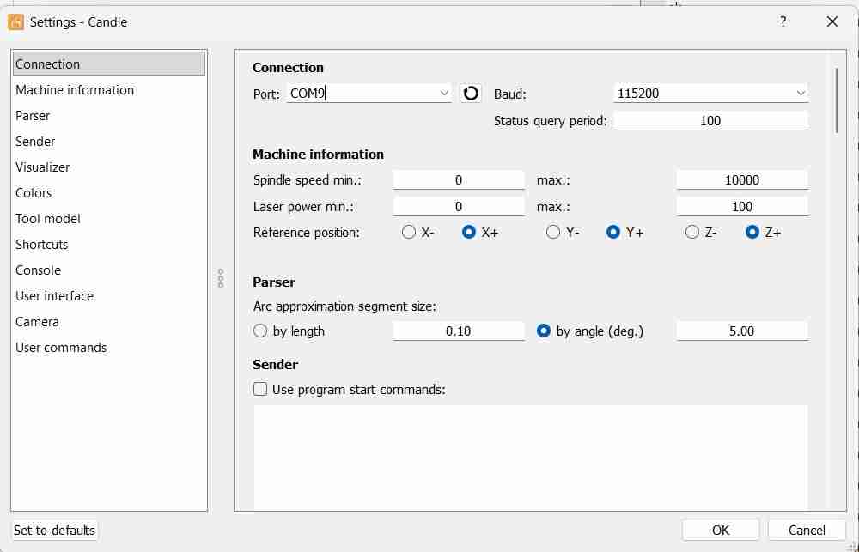Refresh the list of serial ports
859x552 pixels.
[x=470, y=94]
